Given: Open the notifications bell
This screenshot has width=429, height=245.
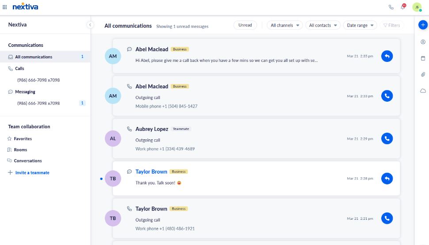Looking at the screenshot, I should [x=403, y=7].
